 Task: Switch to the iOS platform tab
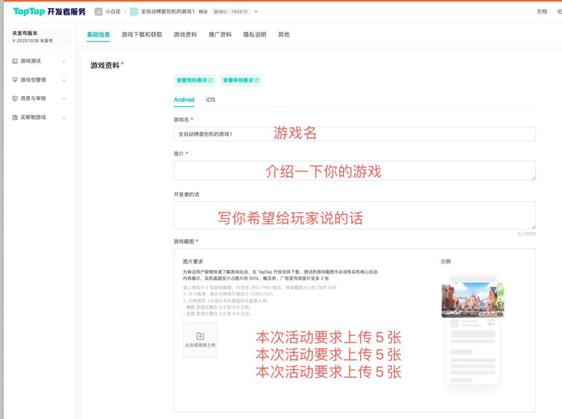(x=210, y=100)
